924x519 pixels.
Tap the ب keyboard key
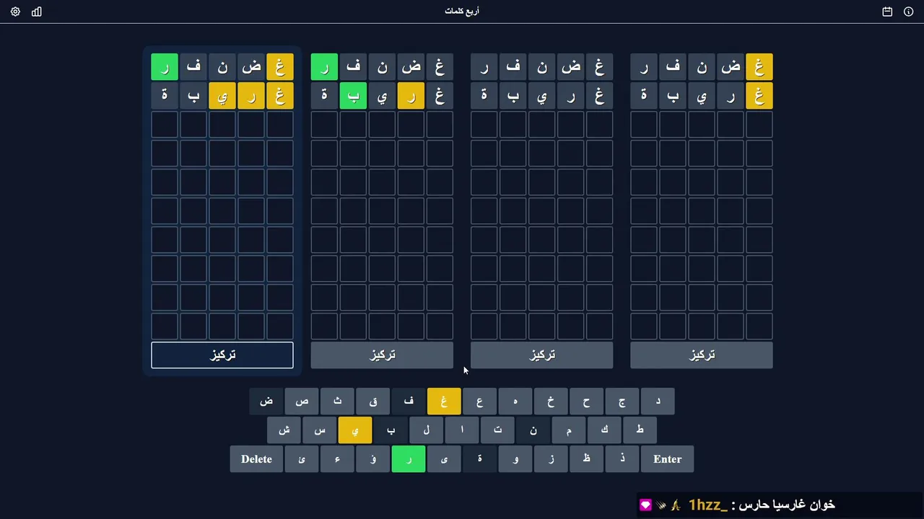click(x=391, y=430)
